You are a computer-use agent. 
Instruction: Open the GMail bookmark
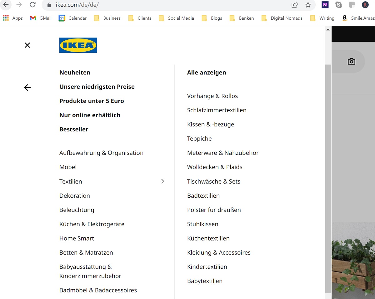[41, 18]
